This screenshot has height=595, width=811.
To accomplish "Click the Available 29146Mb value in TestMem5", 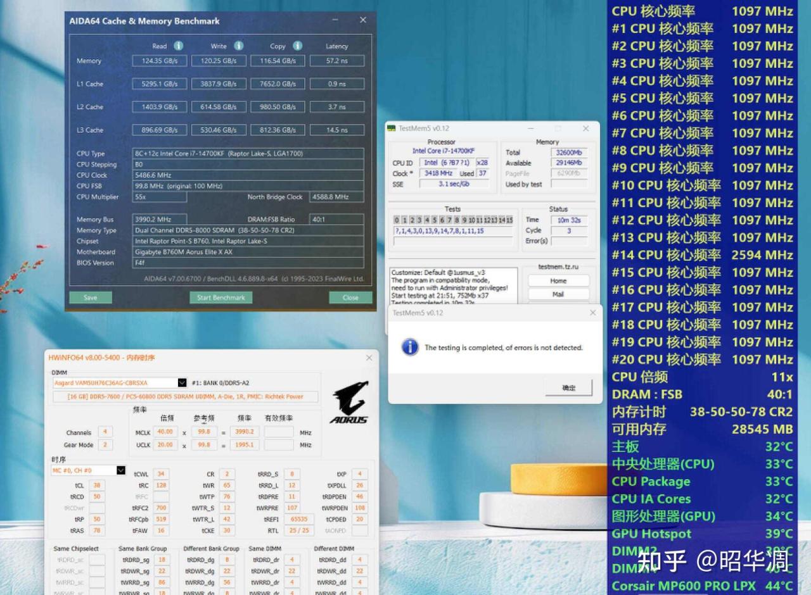I will (x=569, y=163).
